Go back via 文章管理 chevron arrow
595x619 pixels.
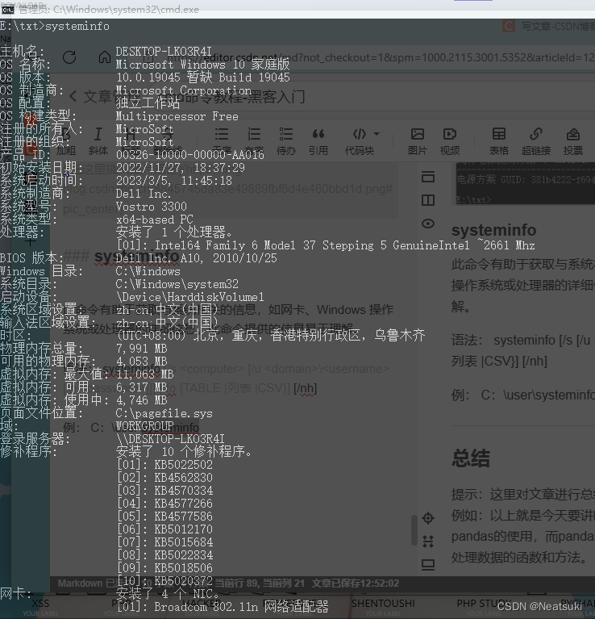(x=73, y=96)
